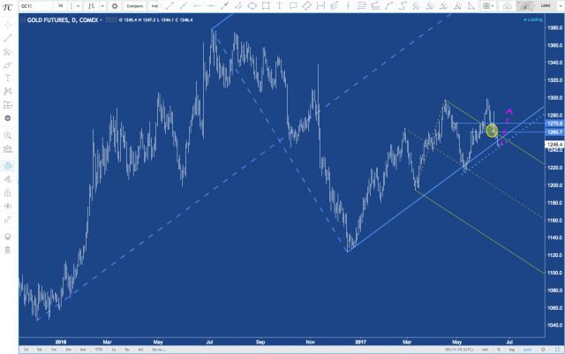
Task: Select the YTD time range
Action: 98,350
